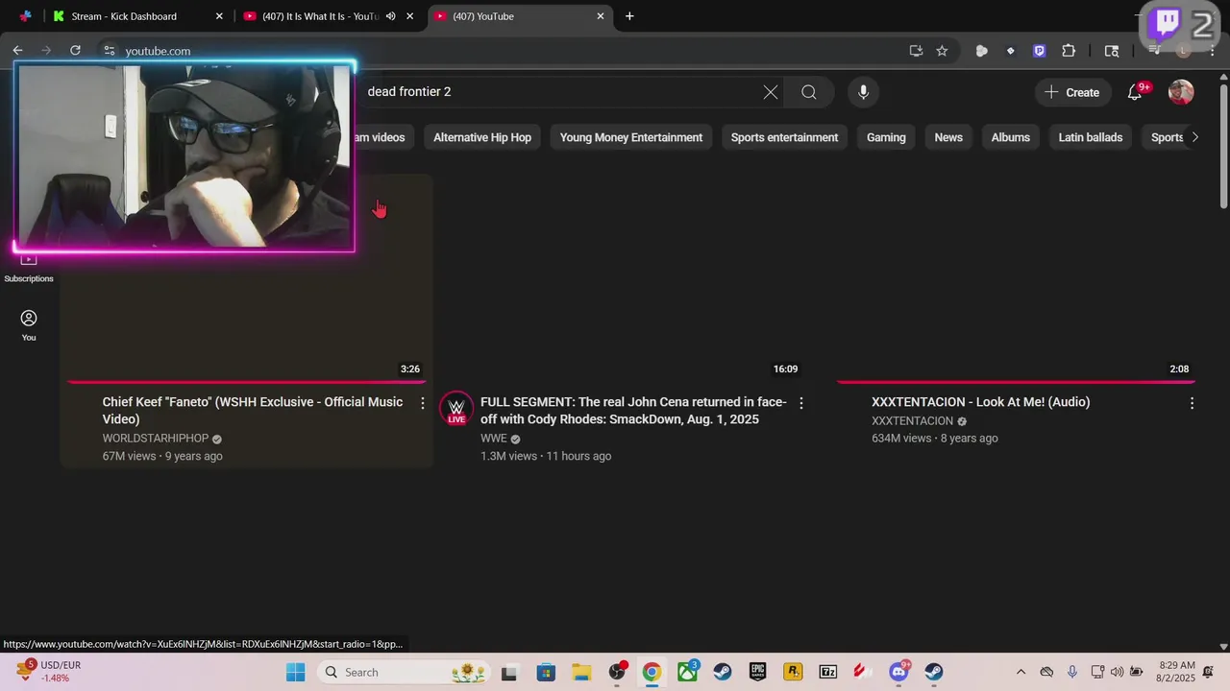Open the USD/EUR widget

[x=48, y=672]
